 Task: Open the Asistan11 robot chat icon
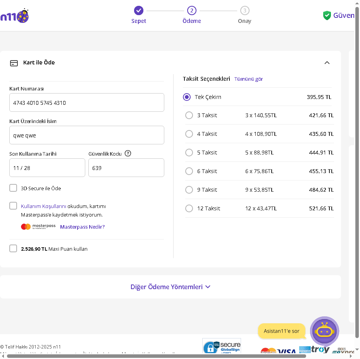[x=324, y=331]
